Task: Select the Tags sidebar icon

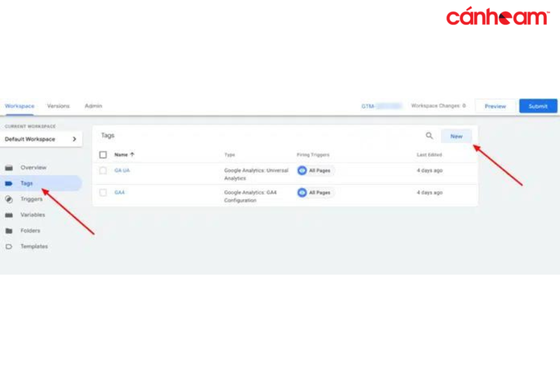Action: point(9,184)
